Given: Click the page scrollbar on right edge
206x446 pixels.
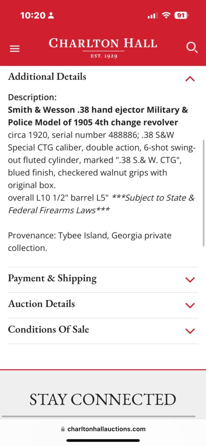Looking at the screenshot, I should tap(204, 193).
